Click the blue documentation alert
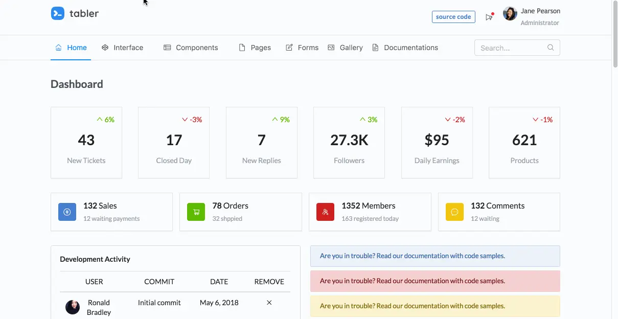This screenshot has height=319, width=618. click(x=435, y=256)
